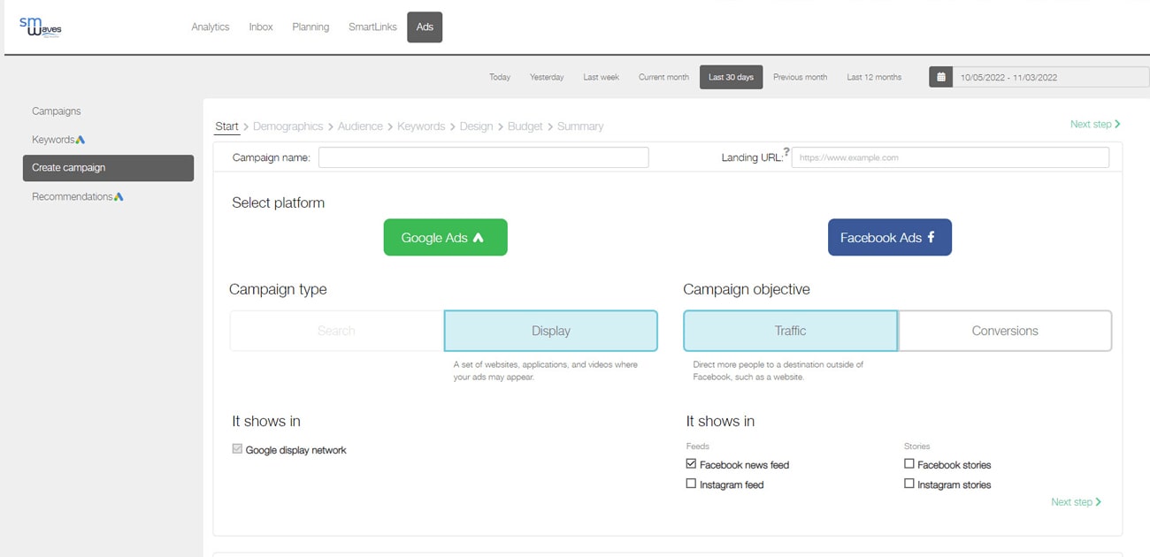Open Campaigns in the sidebar
Viewport: 1150px width, 557px height.
[x=57, y=111]
